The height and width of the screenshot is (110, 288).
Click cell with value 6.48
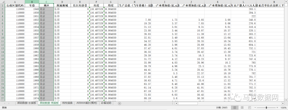point(165,84)
